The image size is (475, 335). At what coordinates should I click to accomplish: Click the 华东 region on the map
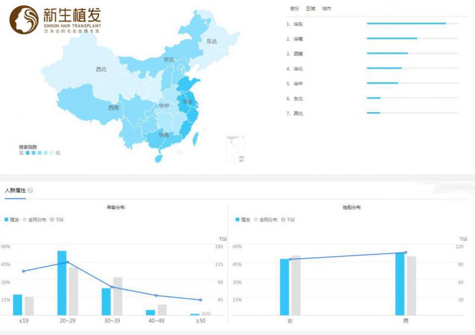tap(188, 102)
